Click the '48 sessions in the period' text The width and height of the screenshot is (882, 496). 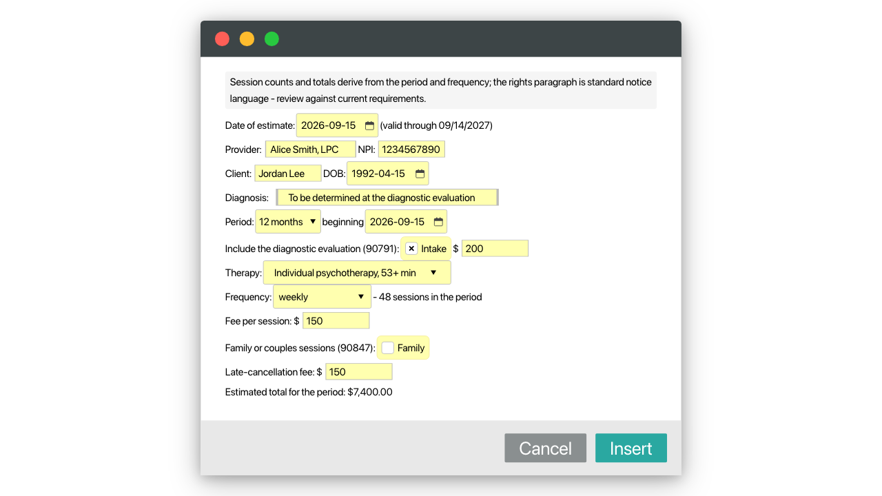click(x=430, y=297)
